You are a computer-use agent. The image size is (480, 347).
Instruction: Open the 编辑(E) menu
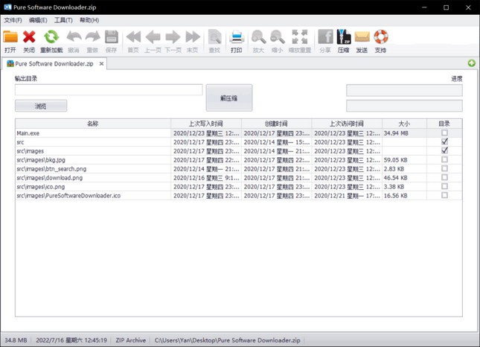coord(38,20)
